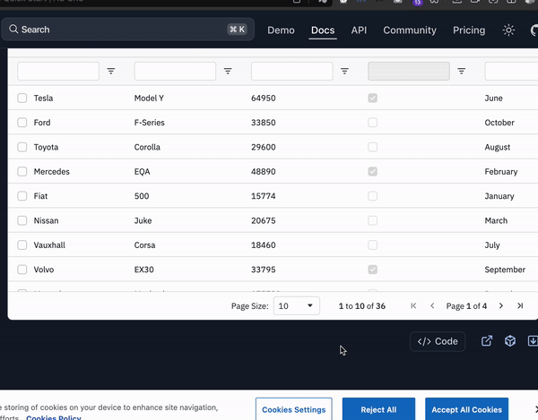Click the 64950 price cell

click(263, 98)
